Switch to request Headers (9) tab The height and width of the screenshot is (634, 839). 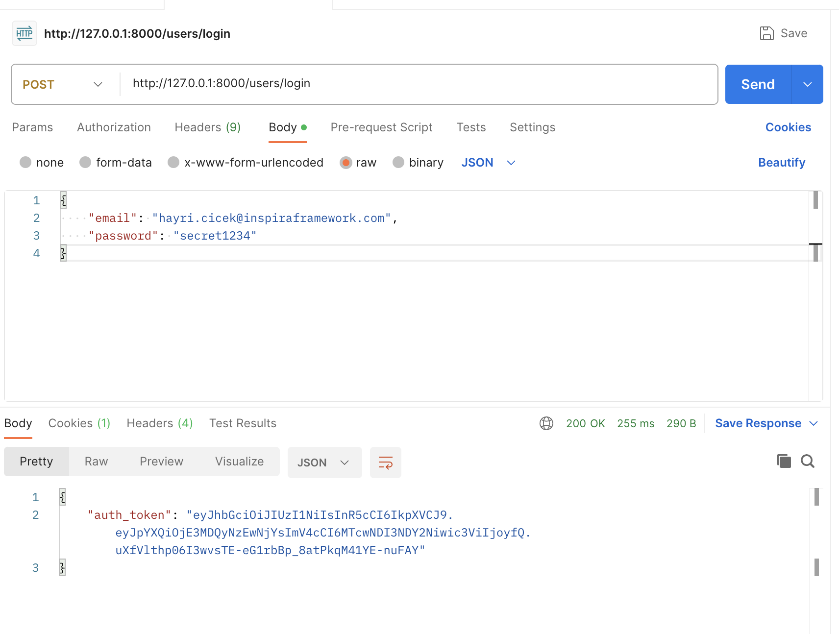click(x=208, y=127)
